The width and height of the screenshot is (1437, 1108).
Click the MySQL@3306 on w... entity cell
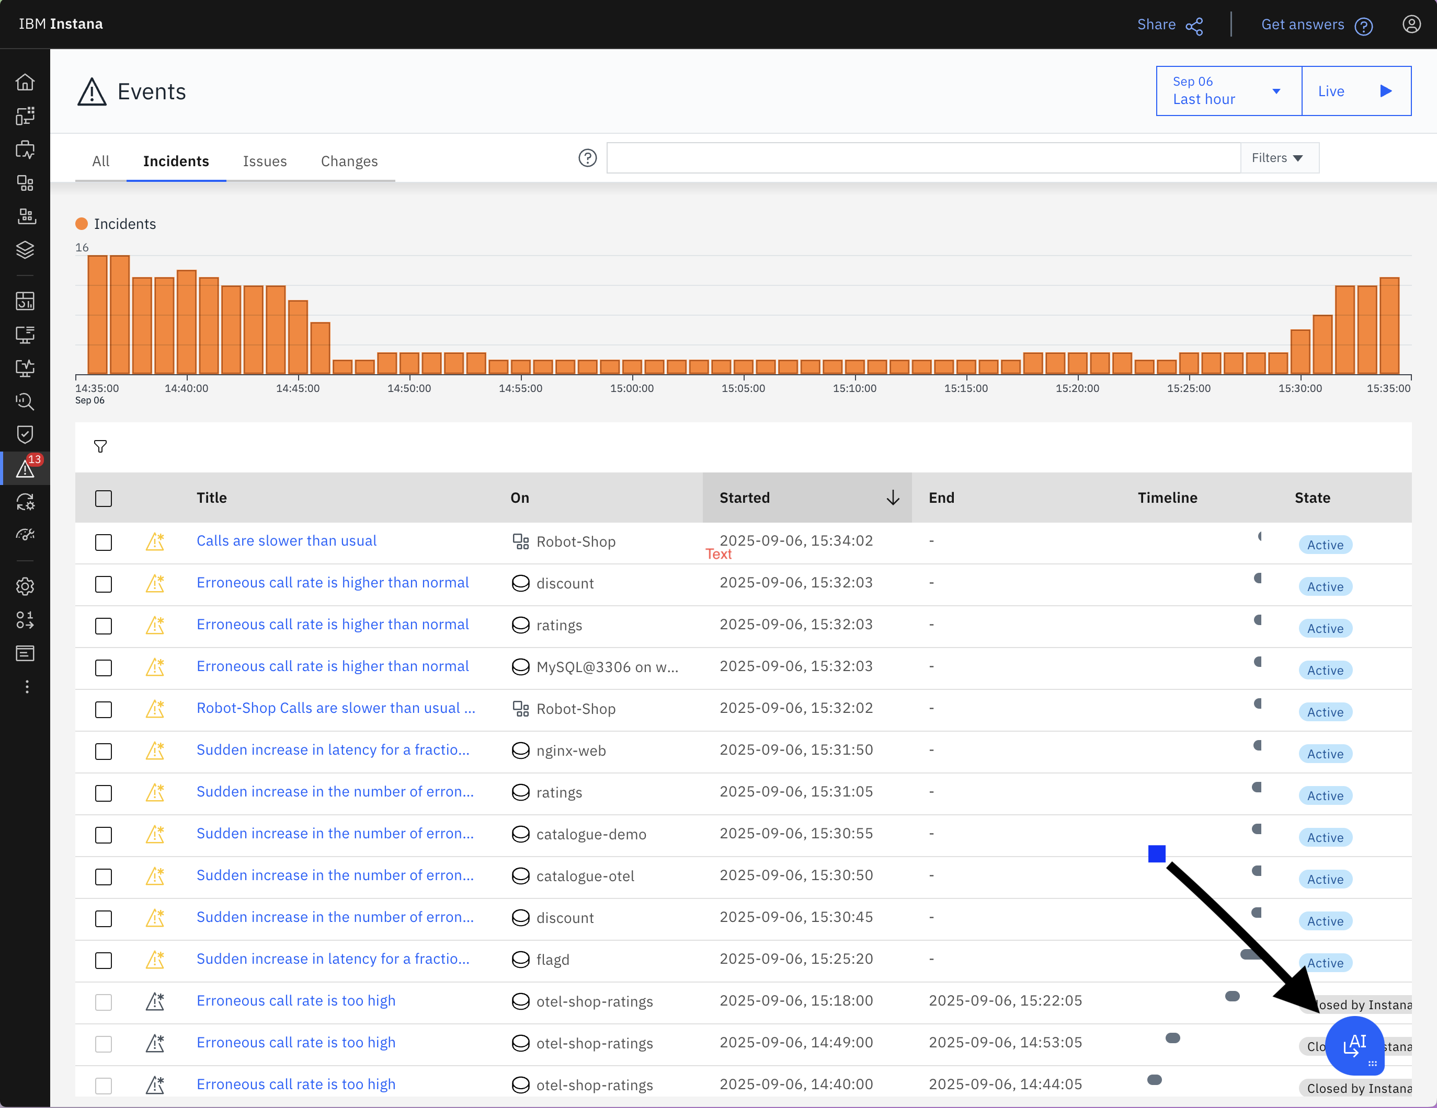click(x=596, y=667)
